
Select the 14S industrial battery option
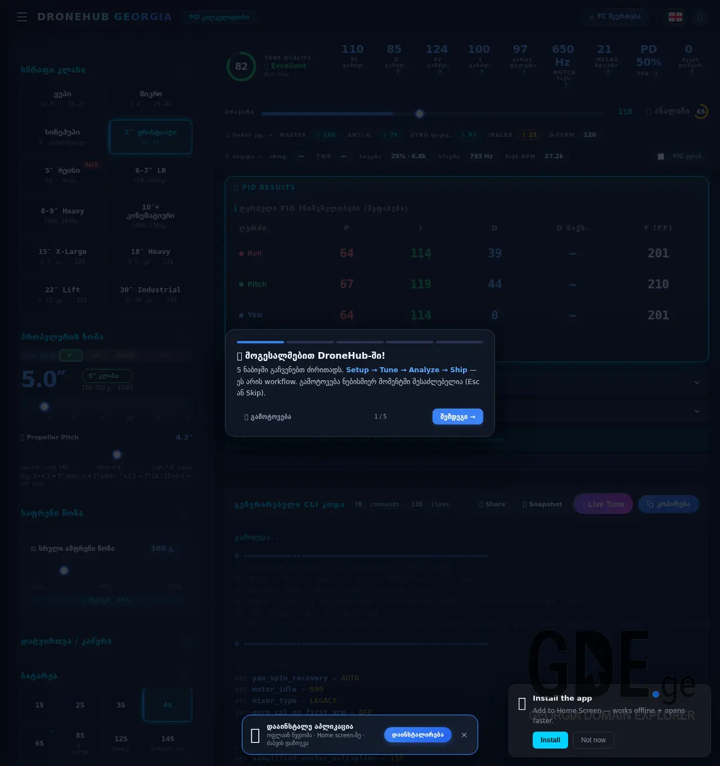pos(168,743)
